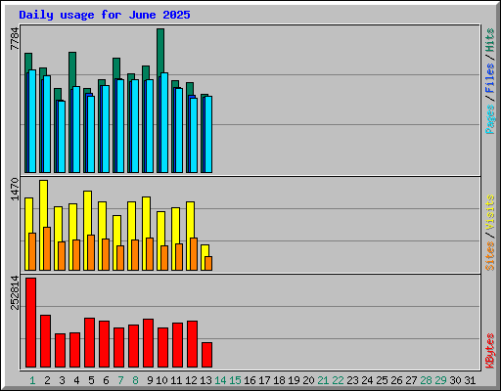The height and width of the screenshot is (391, 501).
Task: Select green day 22 on the x-axis
Action: (x=338, y=380)
